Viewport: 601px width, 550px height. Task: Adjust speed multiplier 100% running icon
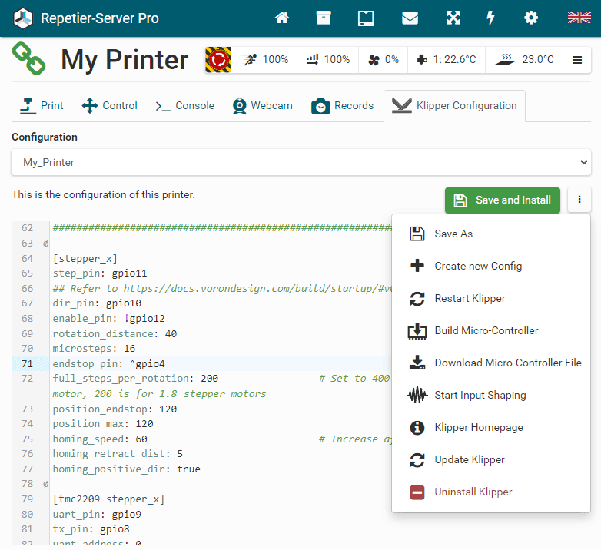[x=264, y=59]
